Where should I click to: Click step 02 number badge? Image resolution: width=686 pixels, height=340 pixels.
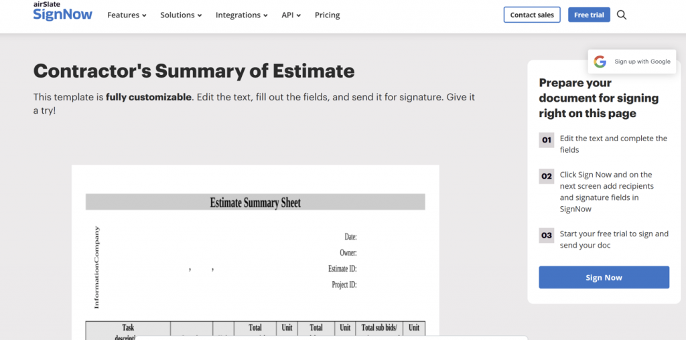tap(547, 177)
